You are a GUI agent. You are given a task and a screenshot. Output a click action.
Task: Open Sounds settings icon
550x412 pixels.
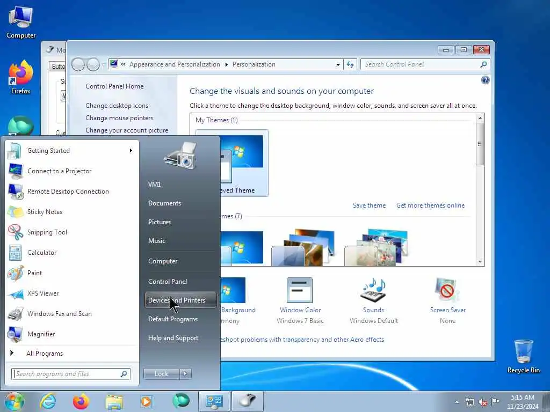pyautogui.click(x=373, y=290)
